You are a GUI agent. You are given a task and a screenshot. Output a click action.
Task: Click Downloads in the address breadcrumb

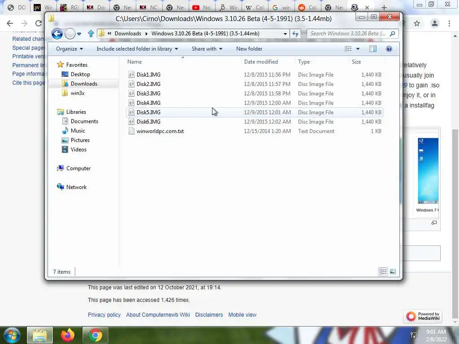click(128, 34)
